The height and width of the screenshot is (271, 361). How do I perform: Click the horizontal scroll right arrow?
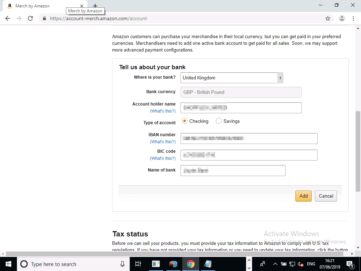[x=352, y=254]
